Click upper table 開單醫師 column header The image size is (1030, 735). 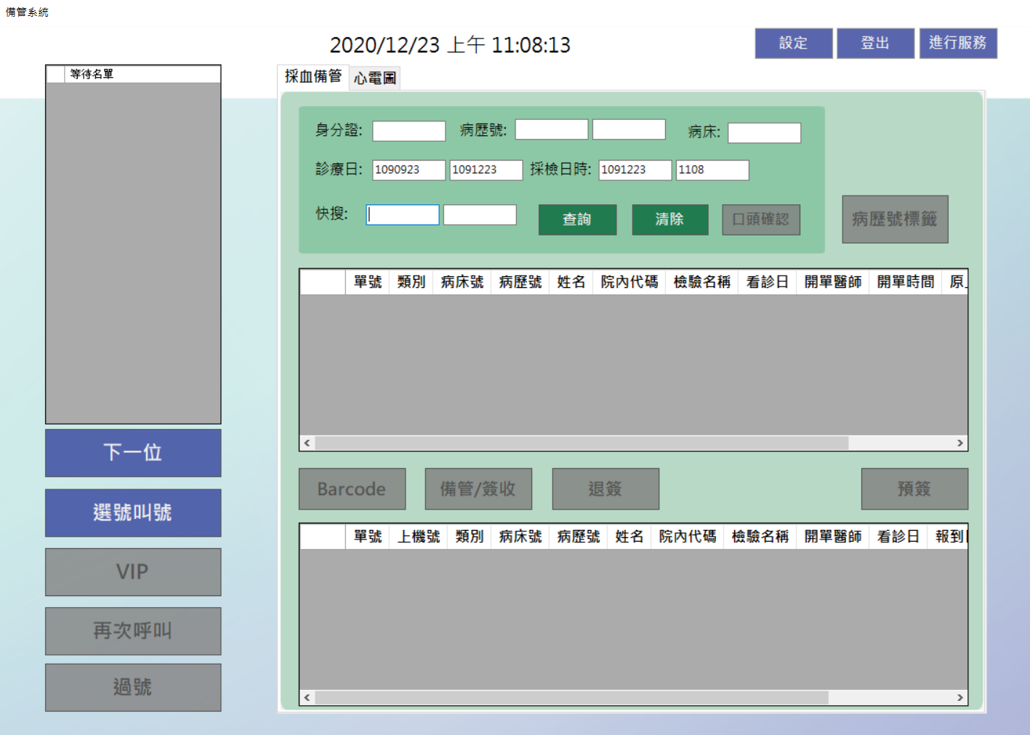click(832, 282)
